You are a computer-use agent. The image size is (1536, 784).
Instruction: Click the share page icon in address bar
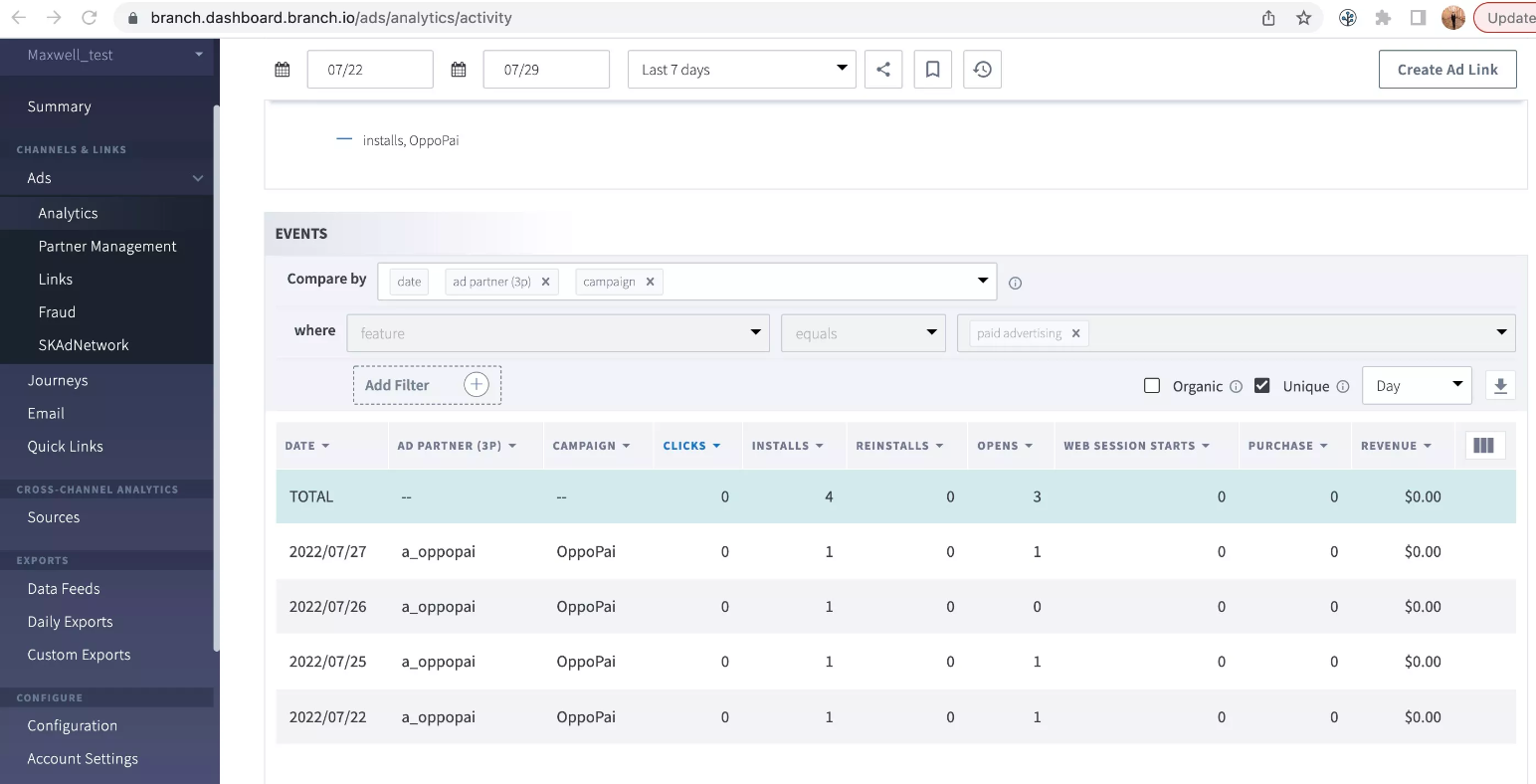1268,18
